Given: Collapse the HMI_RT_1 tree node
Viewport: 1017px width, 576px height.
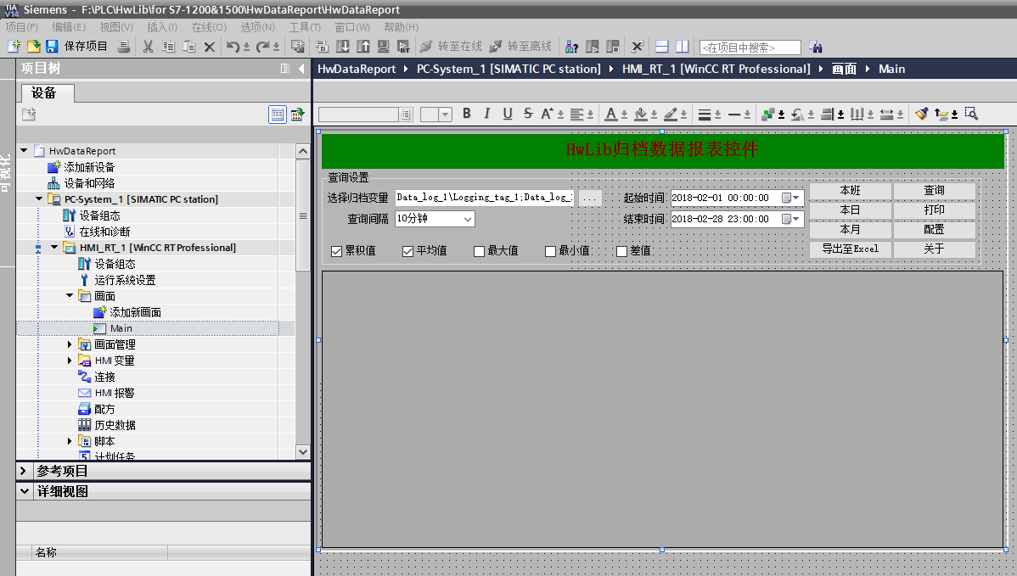Looking at the screenshot, I should (54, 247).
